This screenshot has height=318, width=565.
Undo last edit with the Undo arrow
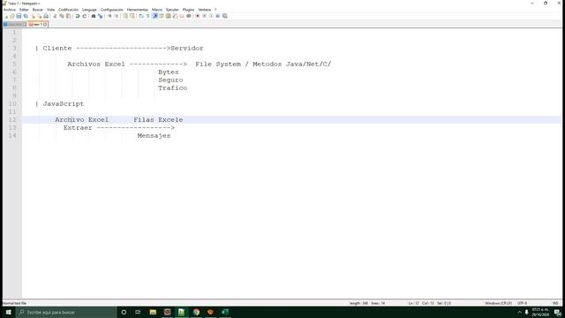click(78, 16)
